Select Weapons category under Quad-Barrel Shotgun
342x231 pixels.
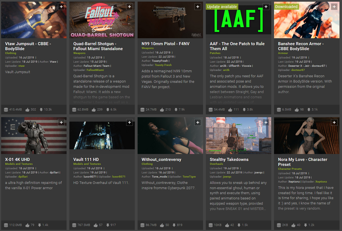click(x=79, y=53)
